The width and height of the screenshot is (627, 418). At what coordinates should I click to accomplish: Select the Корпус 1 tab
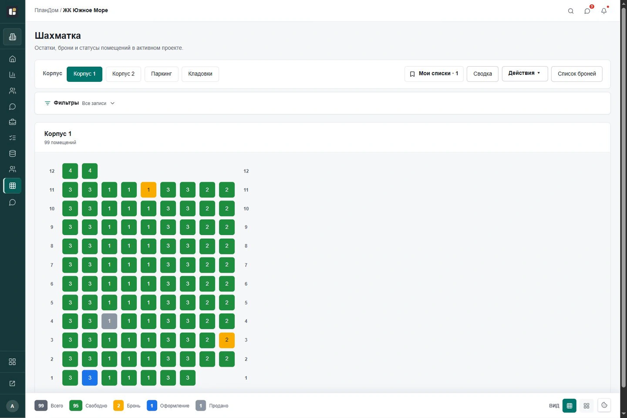tap(84, 74)
